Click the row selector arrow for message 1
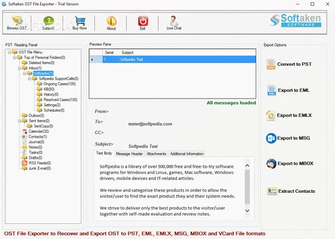 (93, 60)
